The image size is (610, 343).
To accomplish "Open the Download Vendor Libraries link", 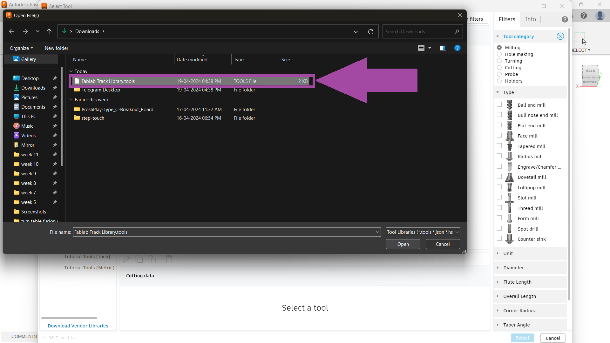I will coord(78,326).
